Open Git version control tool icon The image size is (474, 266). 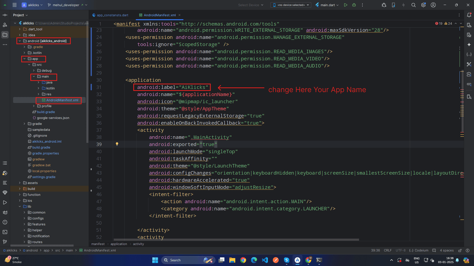click(5, 242)
